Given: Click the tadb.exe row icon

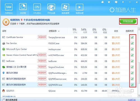Looking at the screenshot, I should tap(4, 61).
